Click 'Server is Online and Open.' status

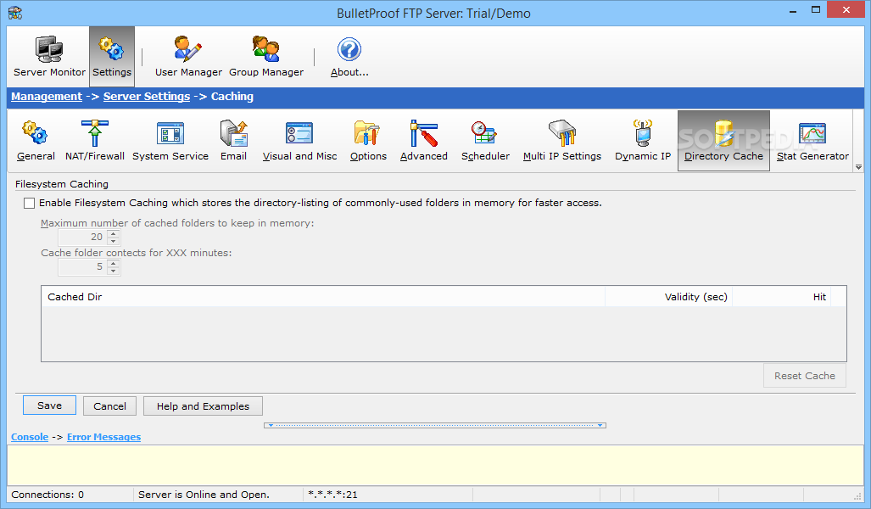(204, 495)
